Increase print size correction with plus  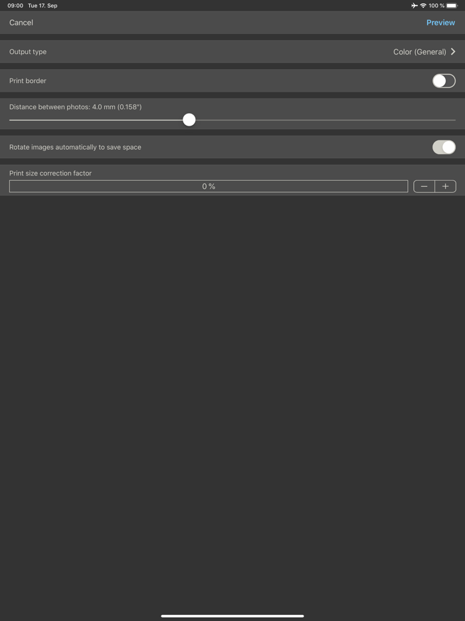point(446,186)
